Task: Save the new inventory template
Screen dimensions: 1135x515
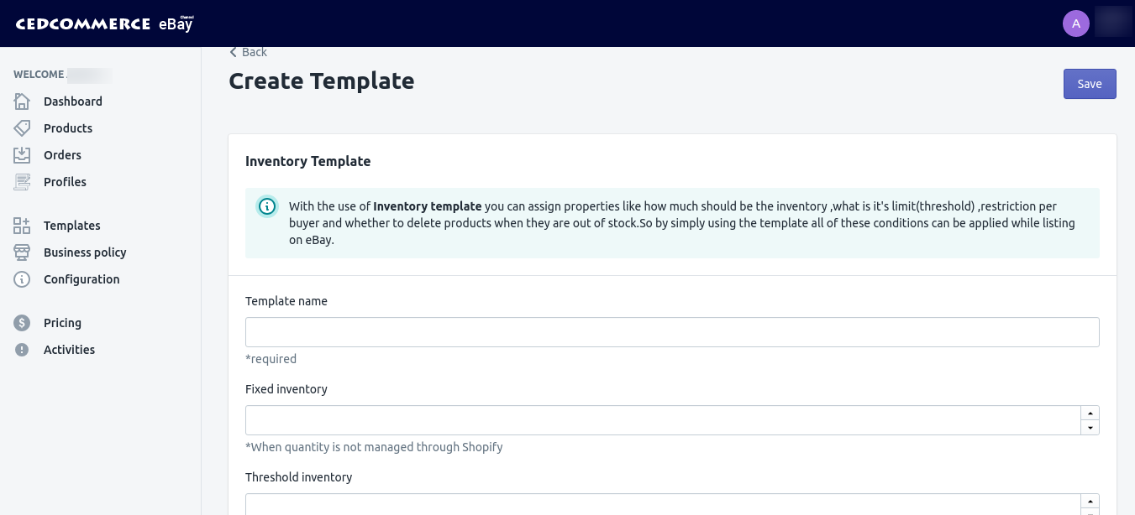Action: 1090,84
